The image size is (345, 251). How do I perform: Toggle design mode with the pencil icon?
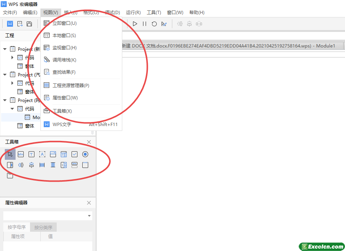pyautogui.click(x=164, y=24)
